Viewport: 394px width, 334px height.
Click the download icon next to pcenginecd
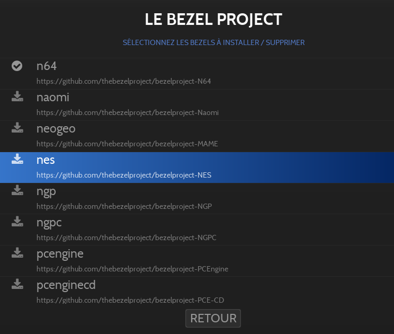(x=17, y=284)
